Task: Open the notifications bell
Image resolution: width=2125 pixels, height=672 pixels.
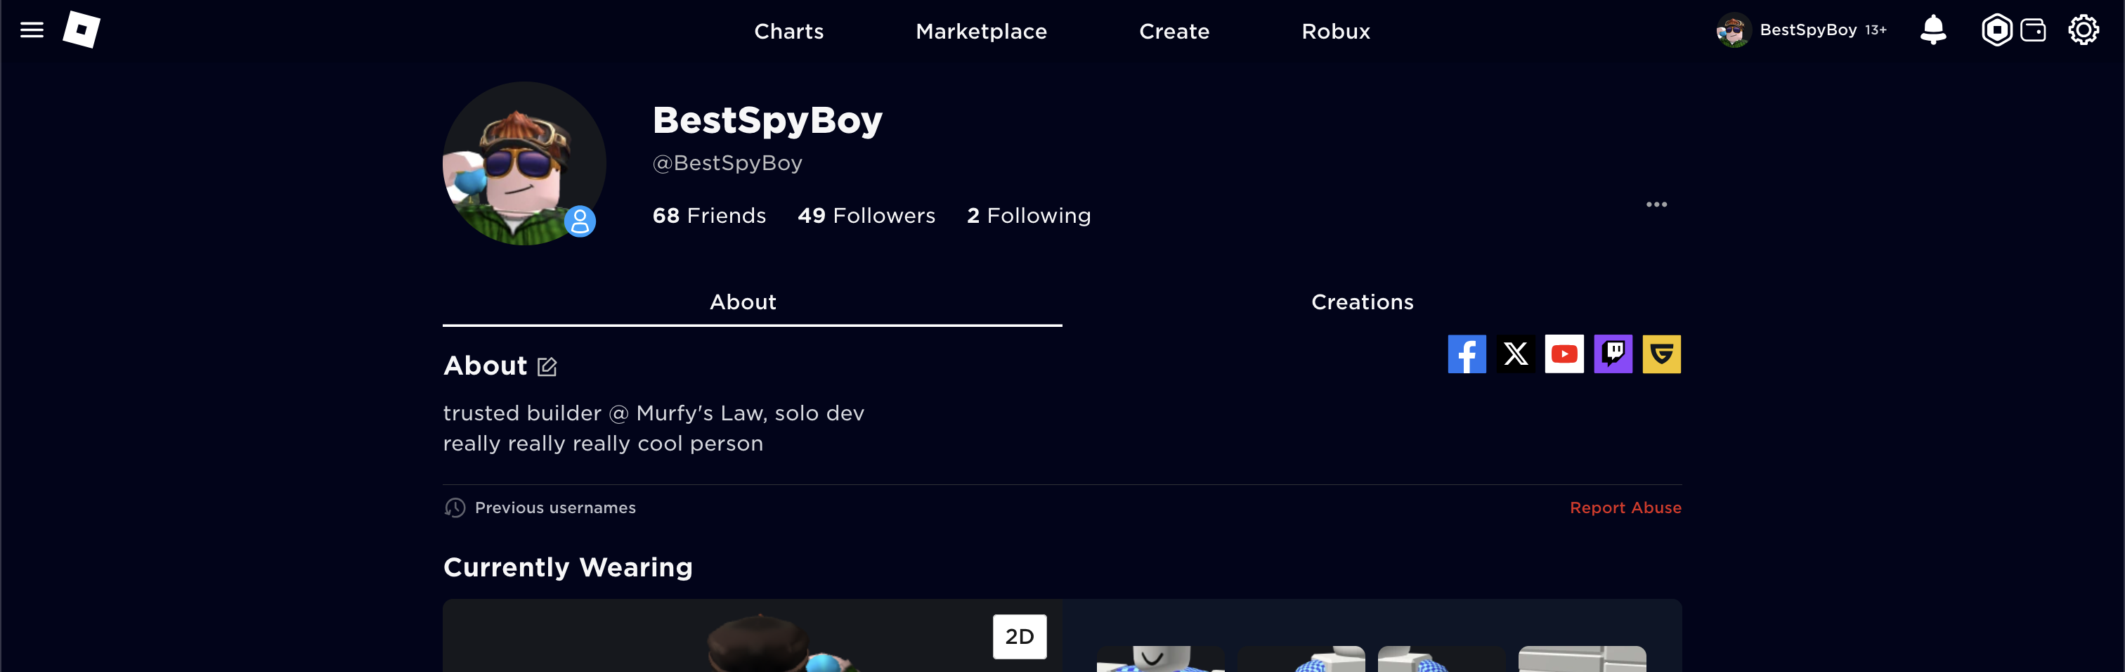Action: pos(1932,30)
